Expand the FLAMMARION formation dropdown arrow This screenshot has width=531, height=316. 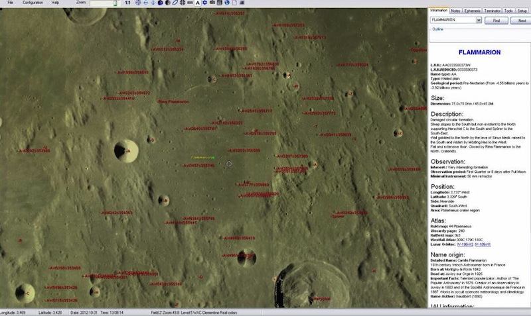click(479, 21)
